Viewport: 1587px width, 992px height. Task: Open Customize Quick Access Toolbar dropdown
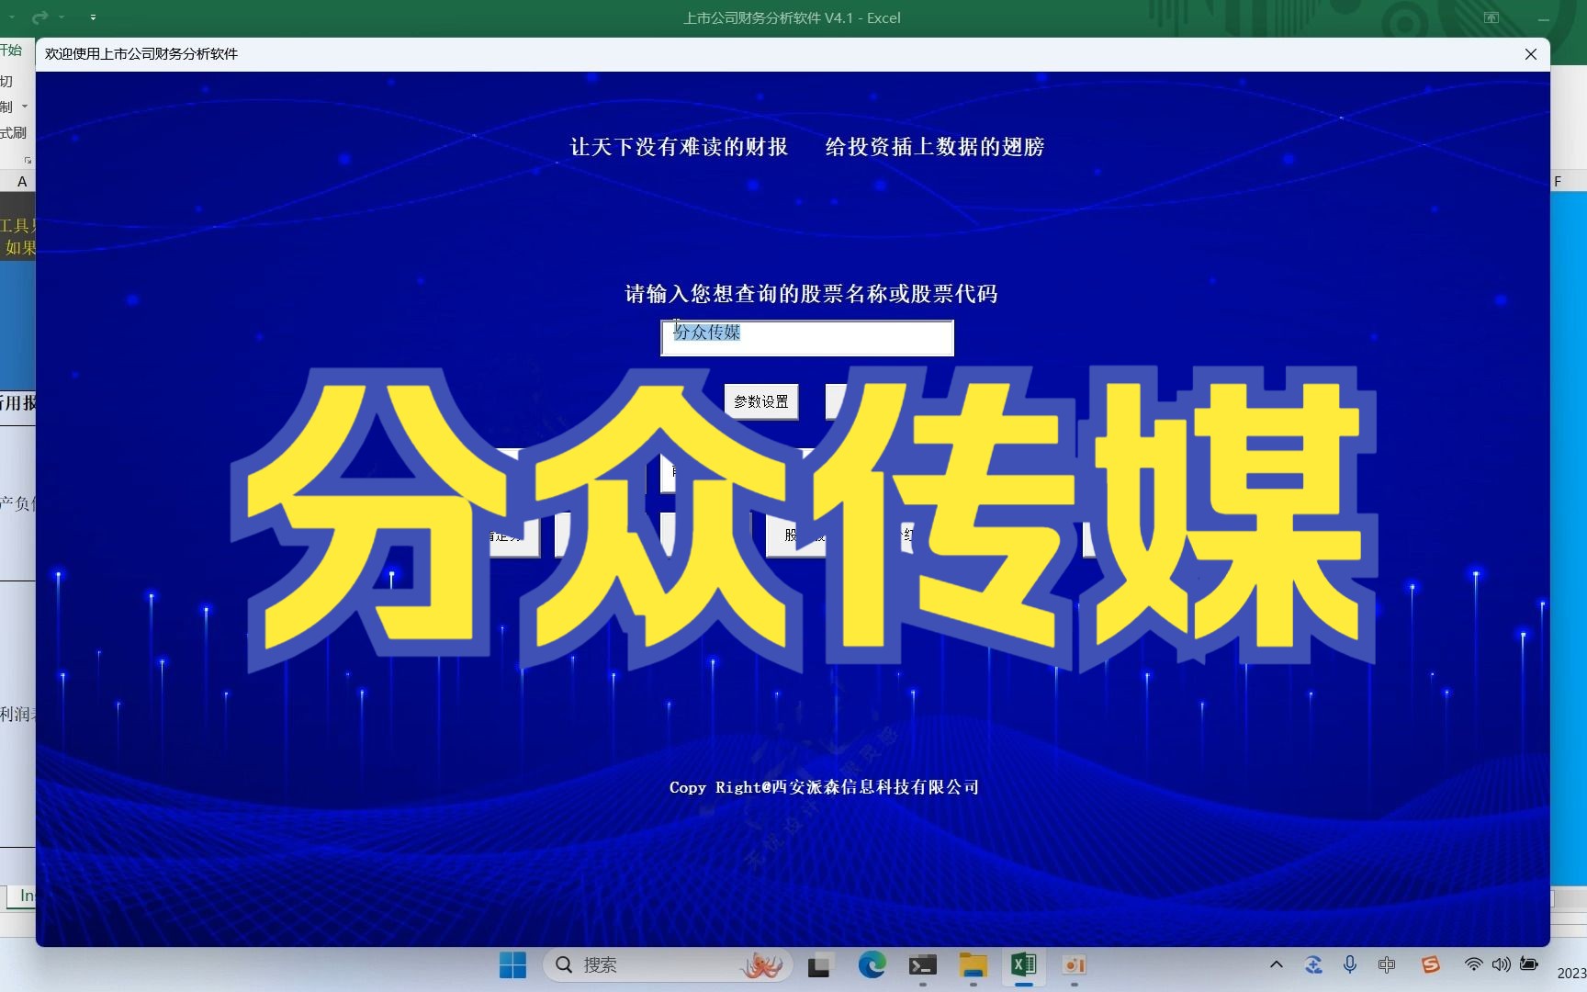click(x=93, y=17)
